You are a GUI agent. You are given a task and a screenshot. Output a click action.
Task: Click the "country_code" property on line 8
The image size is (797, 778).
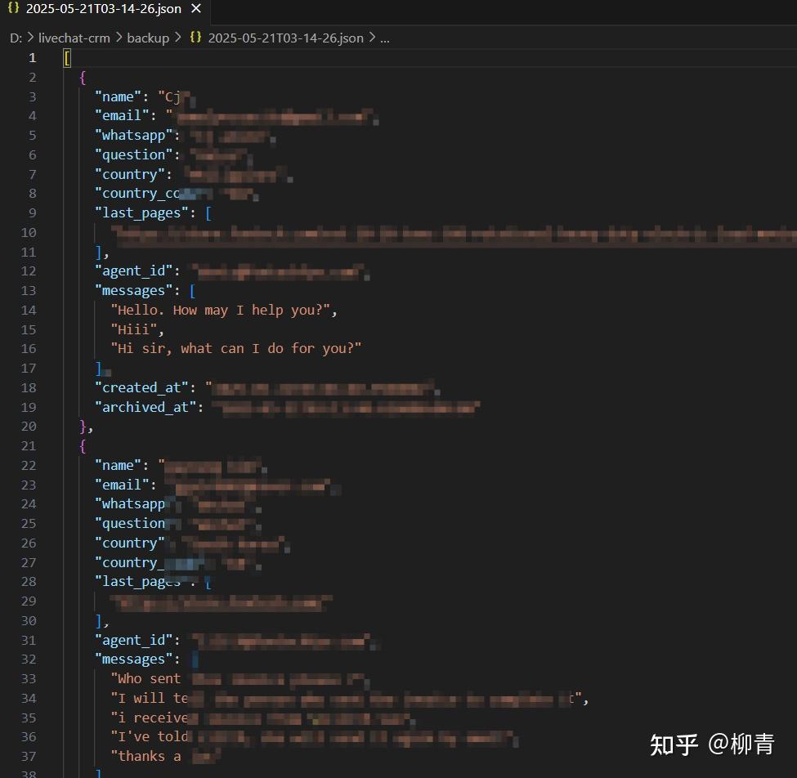click(x=135, y=193)
